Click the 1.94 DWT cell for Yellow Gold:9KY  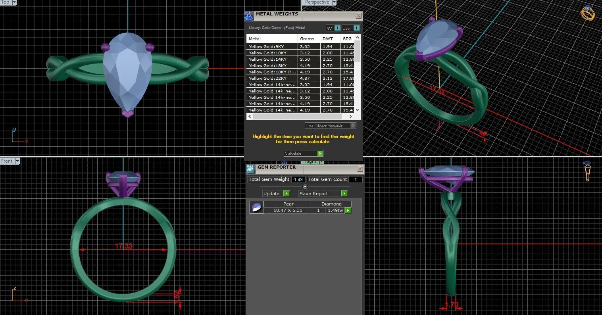[330, 46]
